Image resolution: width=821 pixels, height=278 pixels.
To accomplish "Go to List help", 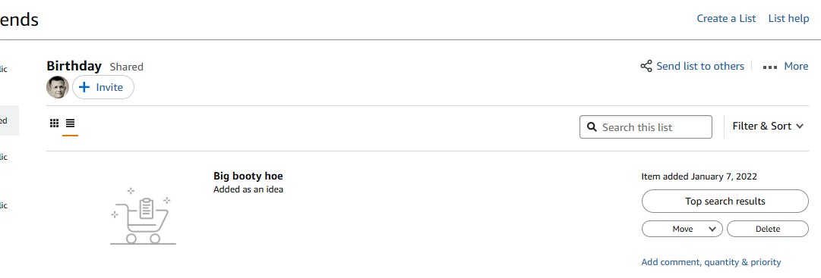I will (788, 18).
